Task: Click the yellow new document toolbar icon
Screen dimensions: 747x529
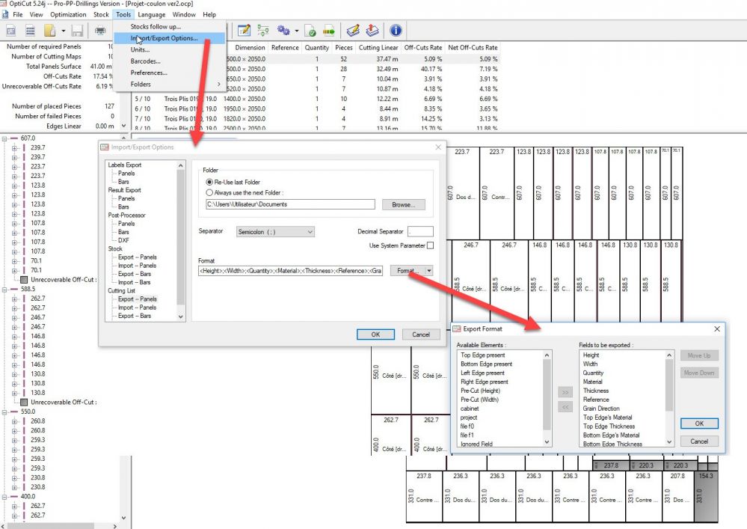Action: coord(49,31)
